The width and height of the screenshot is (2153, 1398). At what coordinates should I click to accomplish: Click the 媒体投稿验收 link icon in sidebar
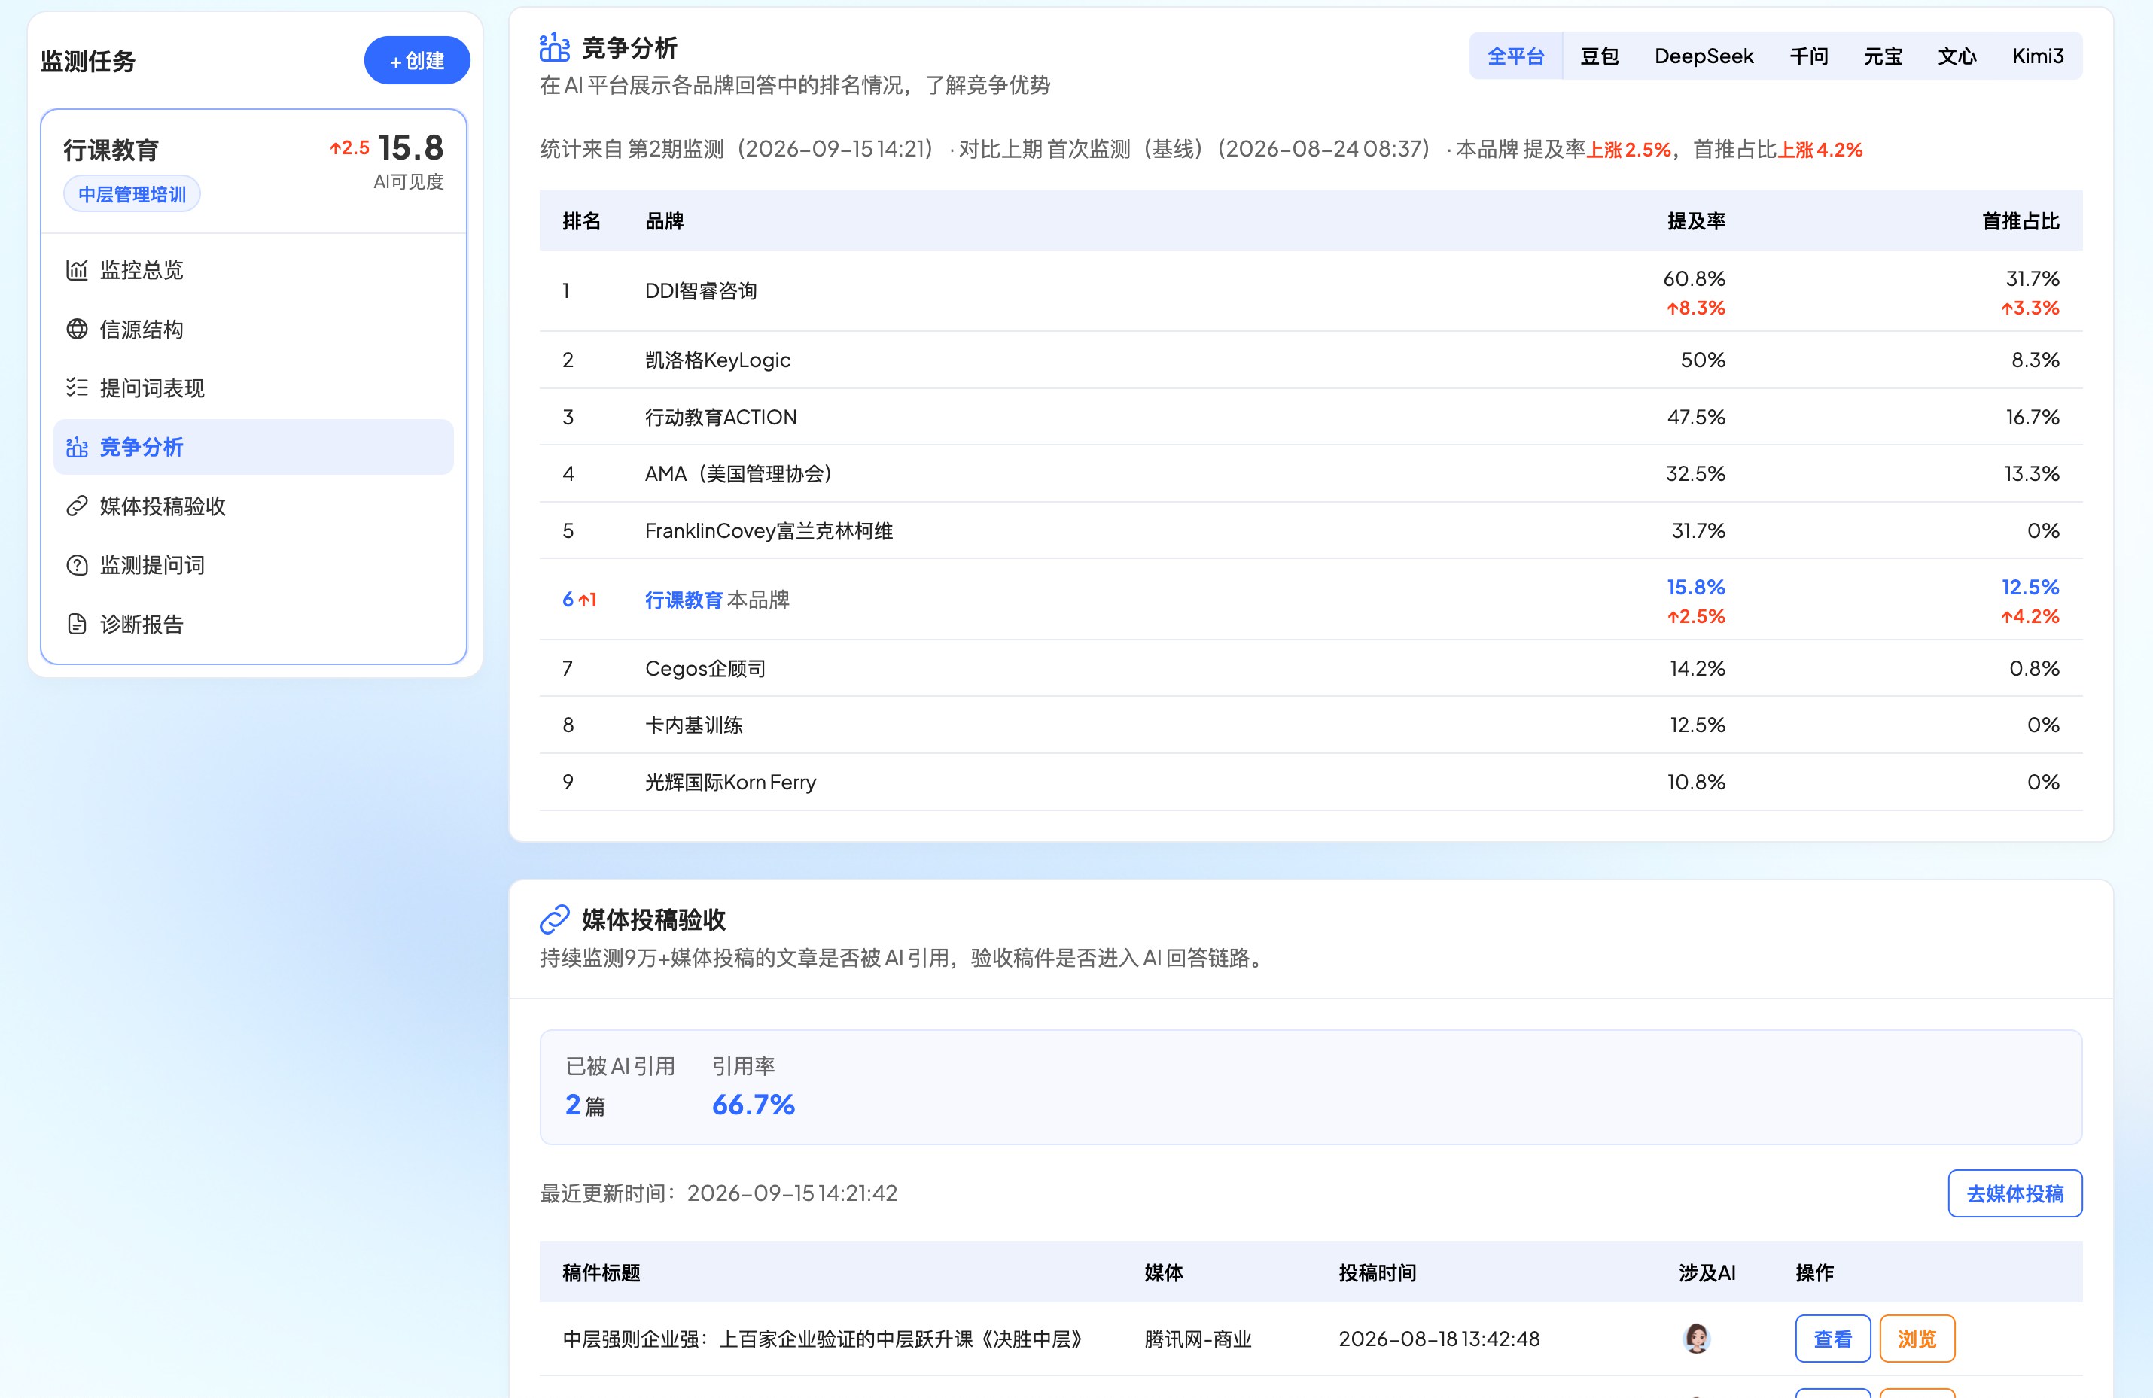pyautogui.click(x=77, y=506)
